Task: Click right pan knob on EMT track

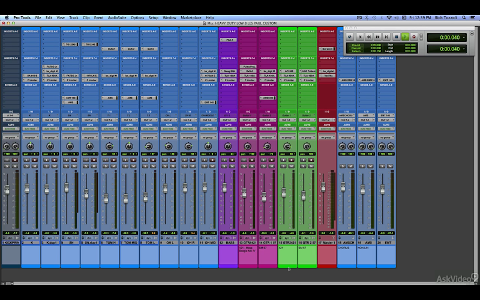Action: (x=391, y=146)
